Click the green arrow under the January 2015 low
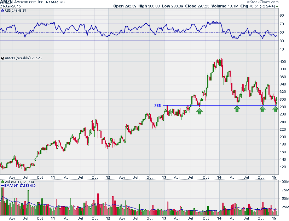The width and height of the screenshot is (289, 221). click(x=275, y=109)
